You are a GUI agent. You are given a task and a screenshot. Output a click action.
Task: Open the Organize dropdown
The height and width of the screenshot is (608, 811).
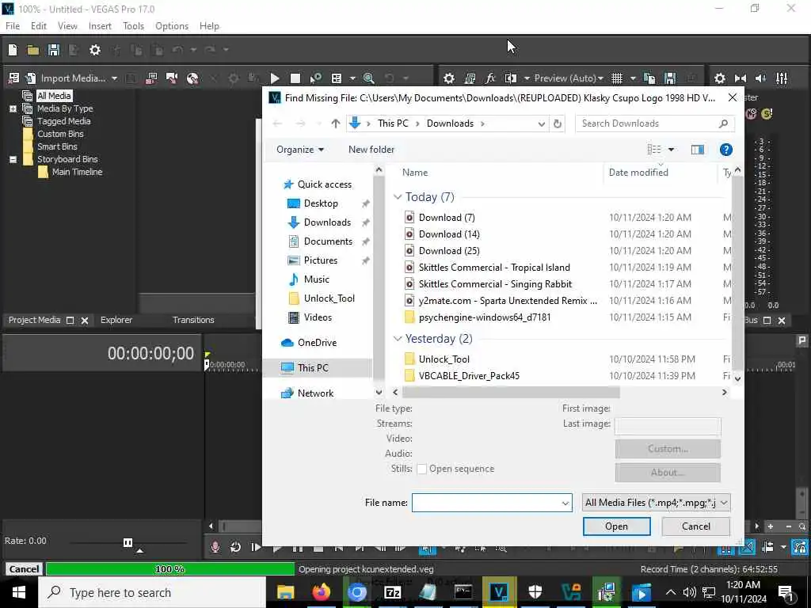(x=300, y=150)
